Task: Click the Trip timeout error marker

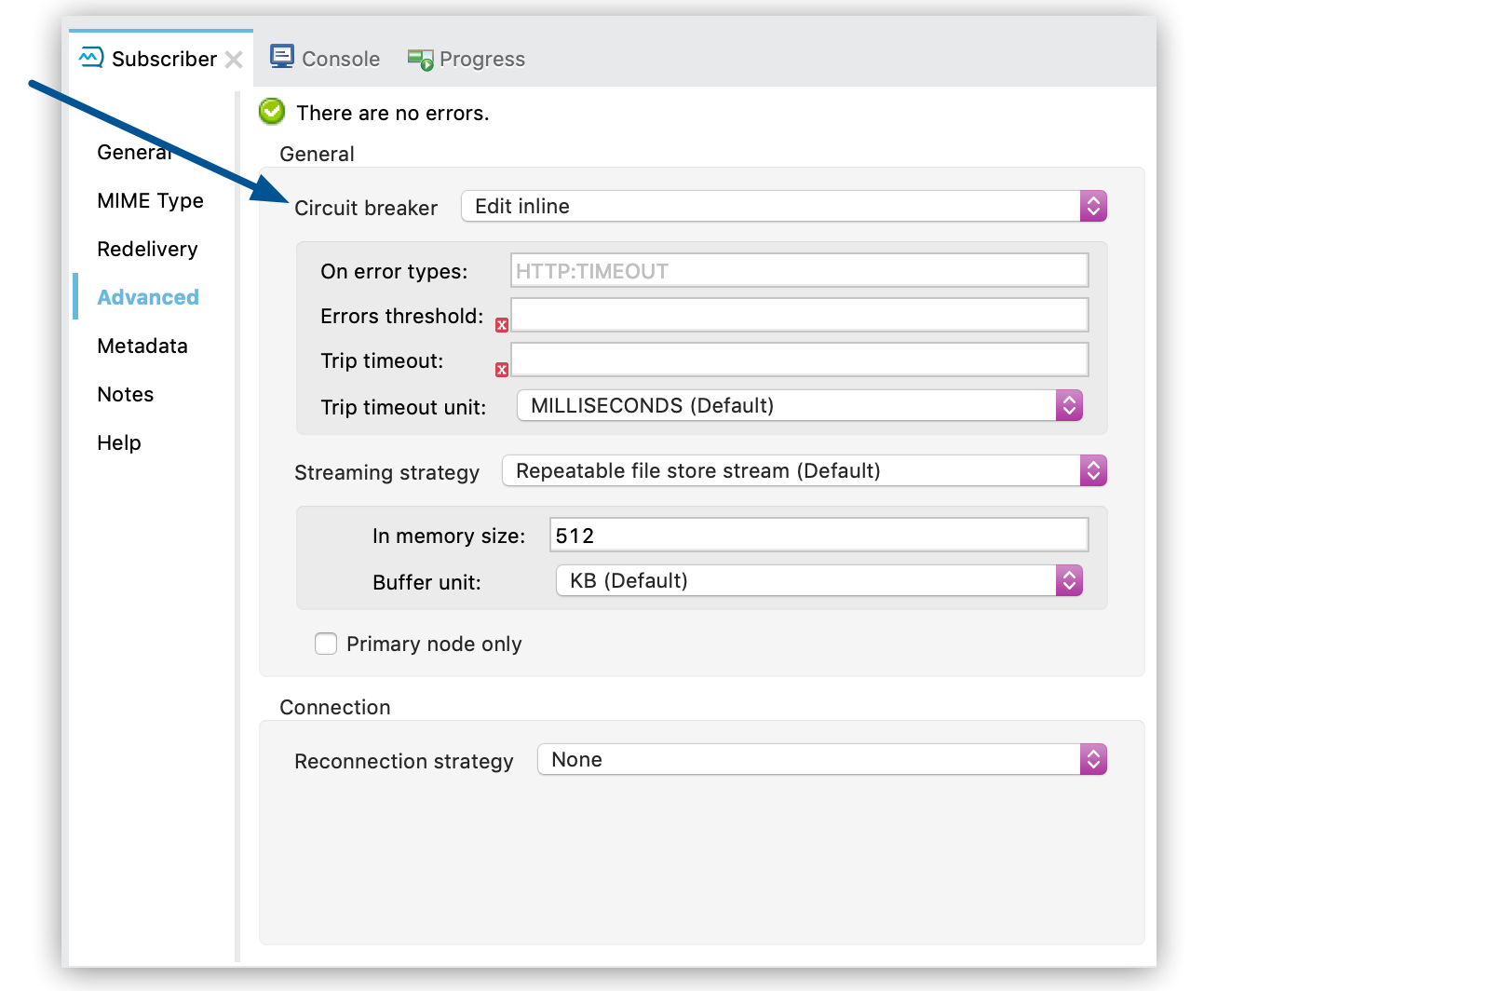Action: tap(502, 370)
